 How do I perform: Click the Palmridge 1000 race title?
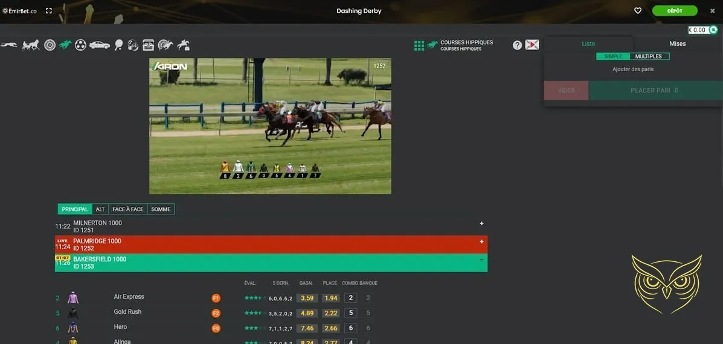tap(97, 241)
